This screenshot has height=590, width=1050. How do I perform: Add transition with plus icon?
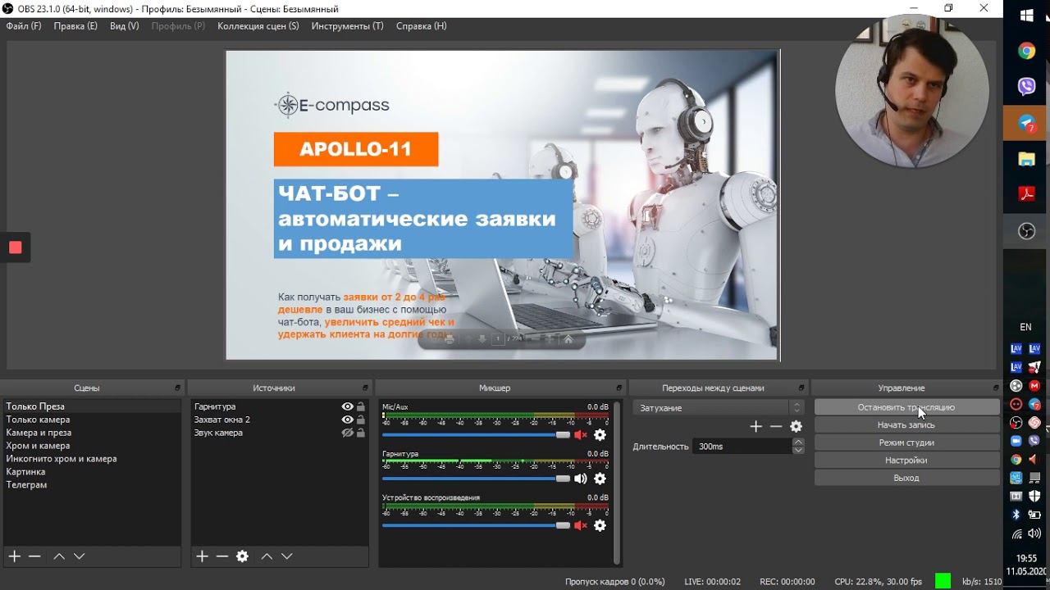point(756,426)
